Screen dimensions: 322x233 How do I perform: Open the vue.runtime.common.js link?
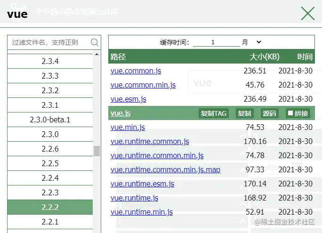tap(150, 141)
